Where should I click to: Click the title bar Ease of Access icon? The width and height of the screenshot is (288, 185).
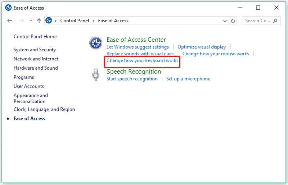tap(8, 8)
